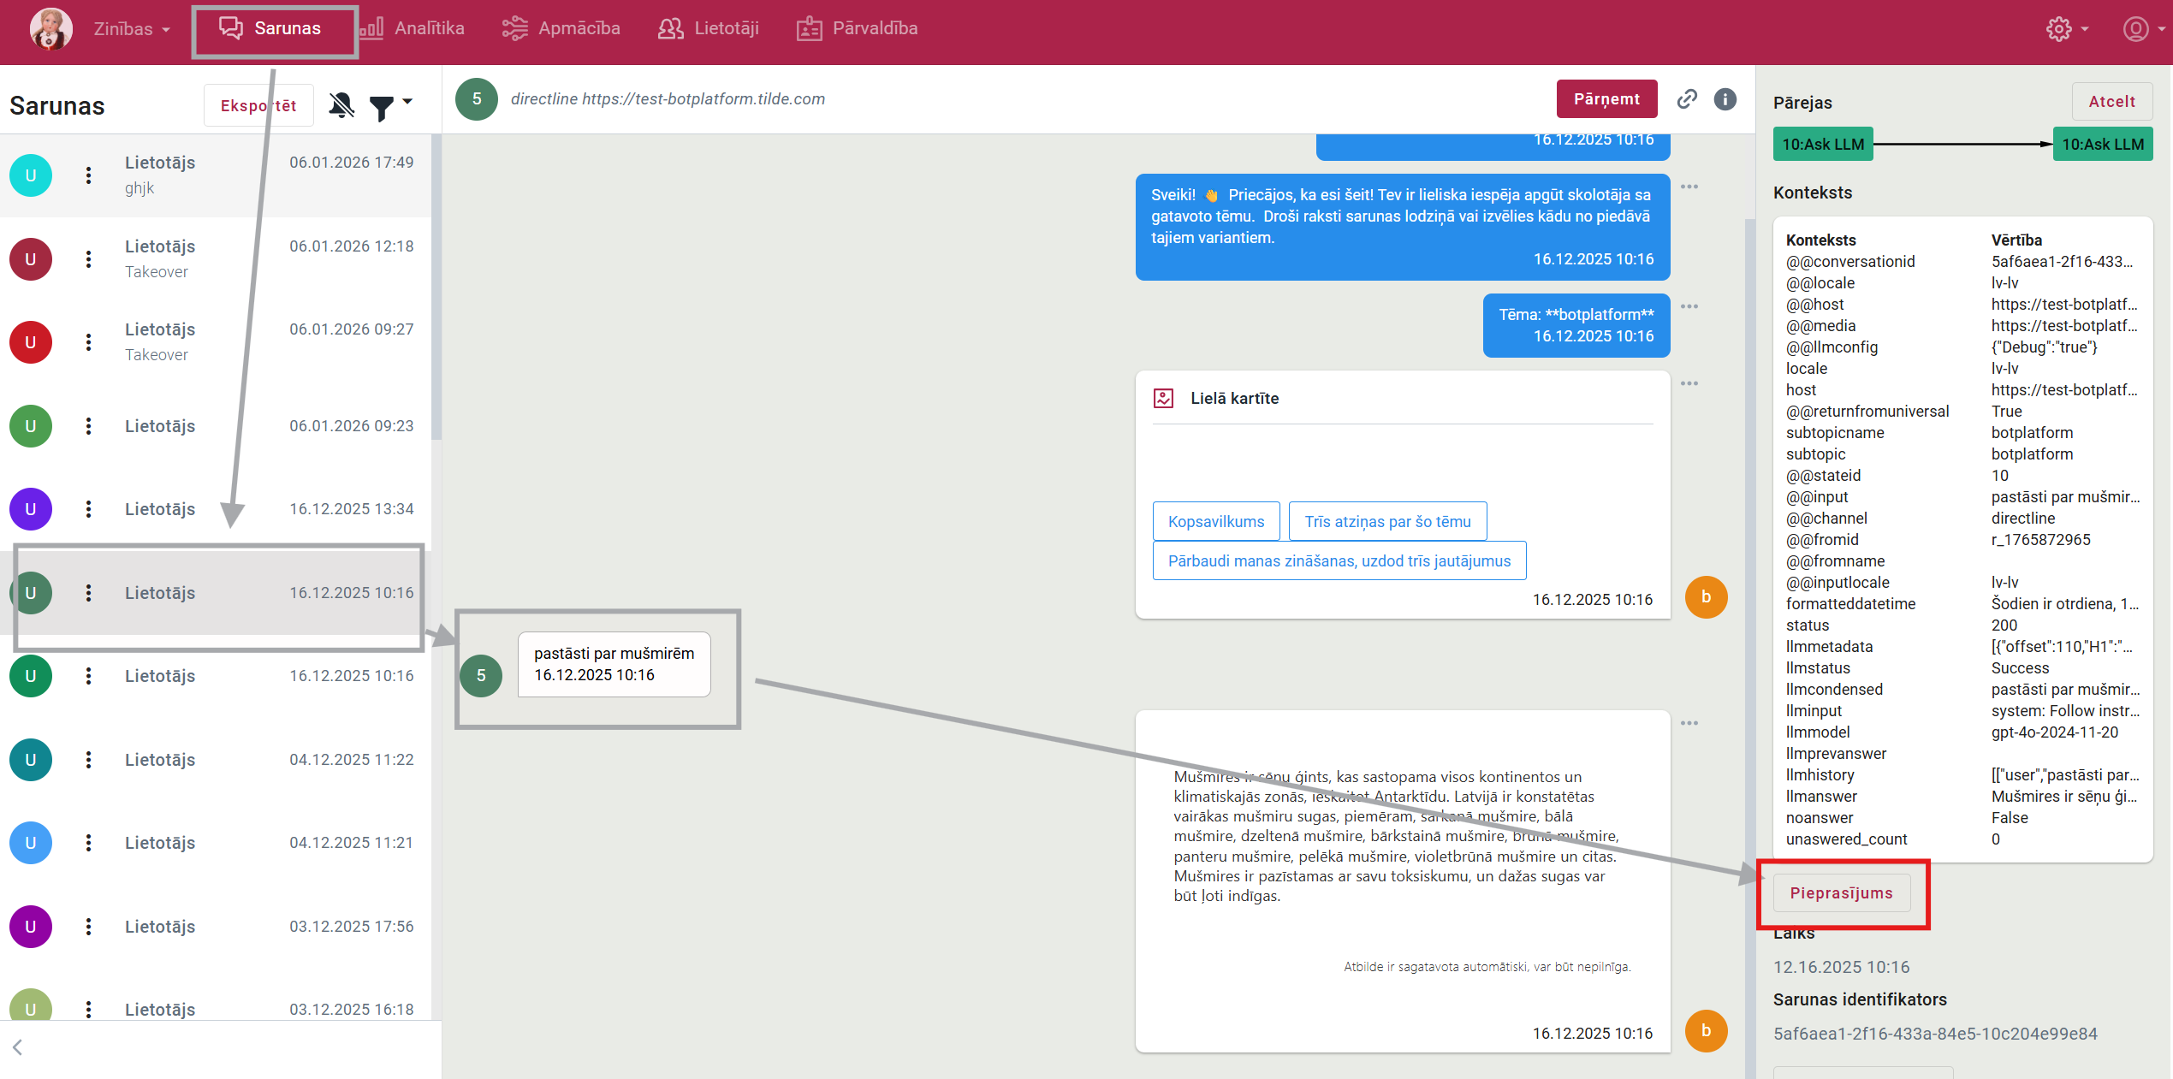Screen dimensions: 2173x1079
Task: Toggle the notification bell mute icon
Action: [341, 105]
